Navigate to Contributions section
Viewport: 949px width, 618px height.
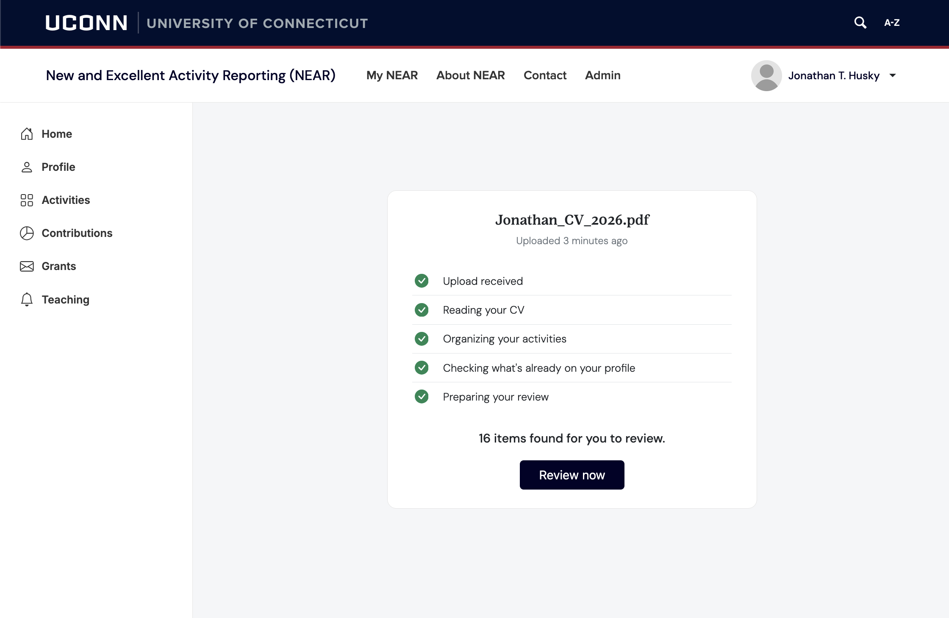click(x=77, y=233)
